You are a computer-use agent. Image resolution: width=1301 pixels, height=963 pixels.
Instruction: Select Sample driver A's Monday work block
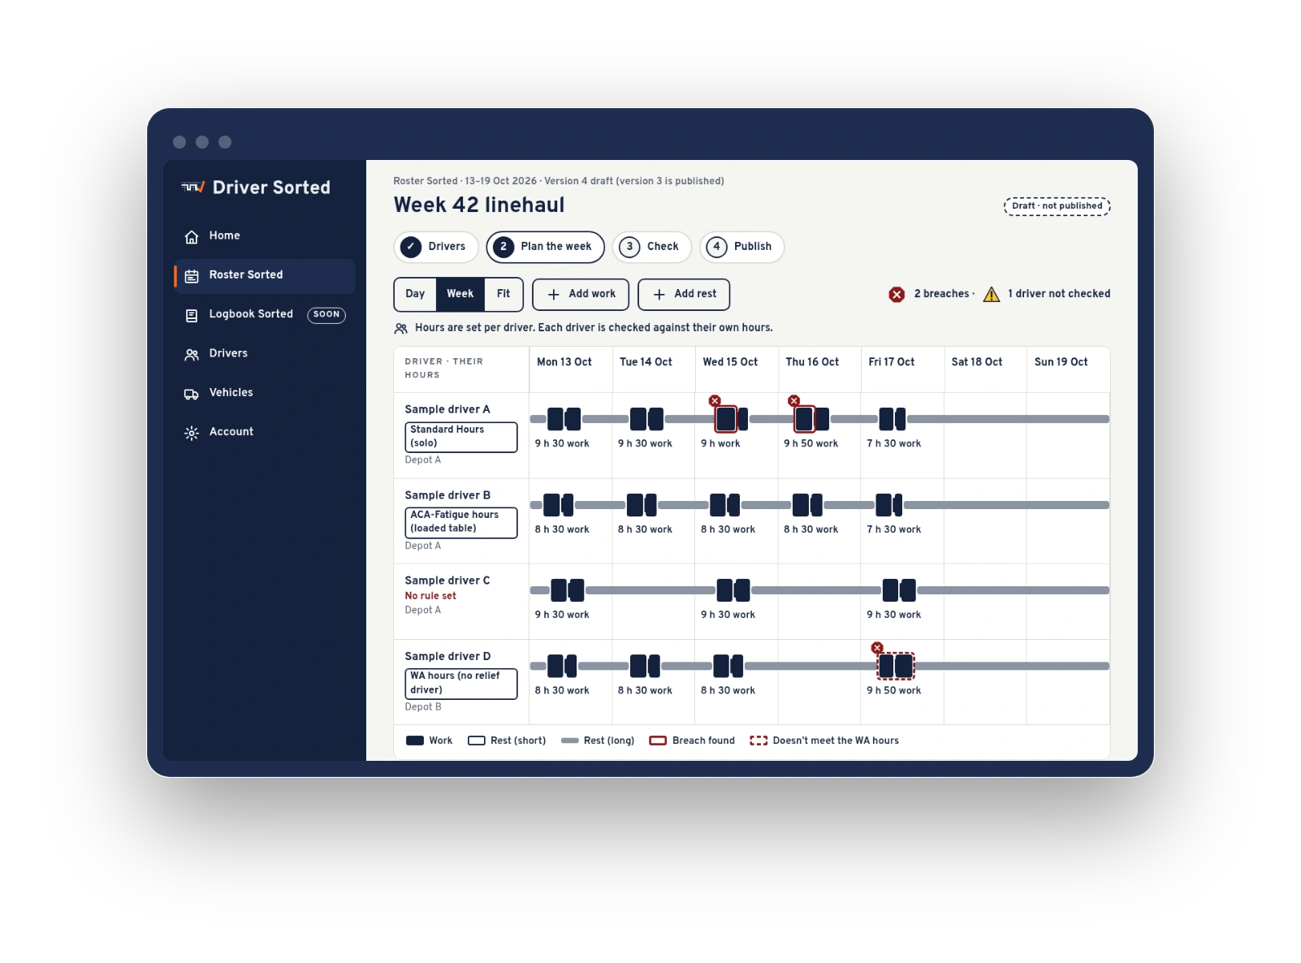[564, 419]
